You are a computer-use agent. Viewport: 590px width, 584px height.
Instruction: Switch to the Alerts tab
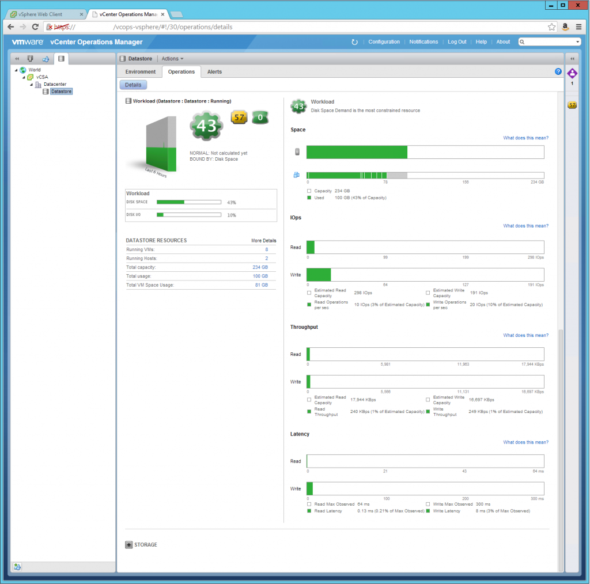point(214,72)
